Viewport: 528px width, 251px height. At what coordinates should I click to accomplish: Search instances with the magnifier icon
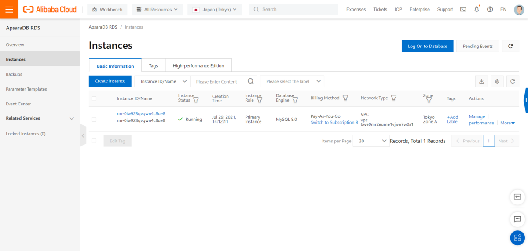pos(251,81)
